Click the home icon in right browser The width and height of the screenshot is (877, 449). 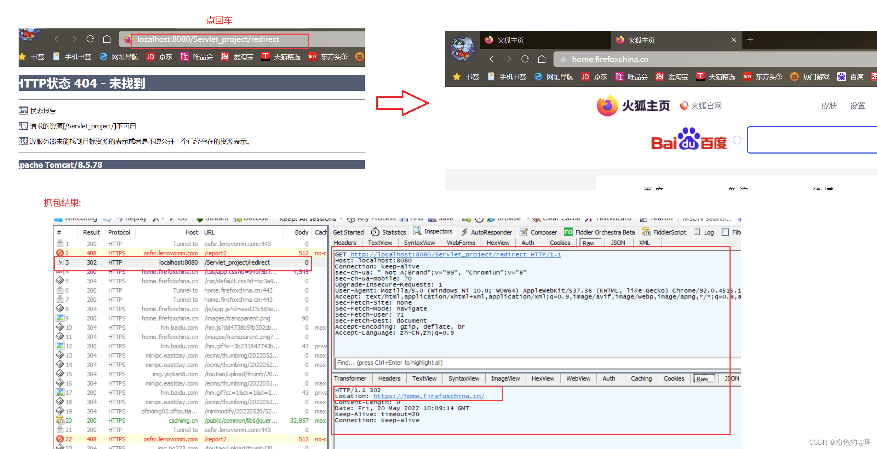coord(541,59)
